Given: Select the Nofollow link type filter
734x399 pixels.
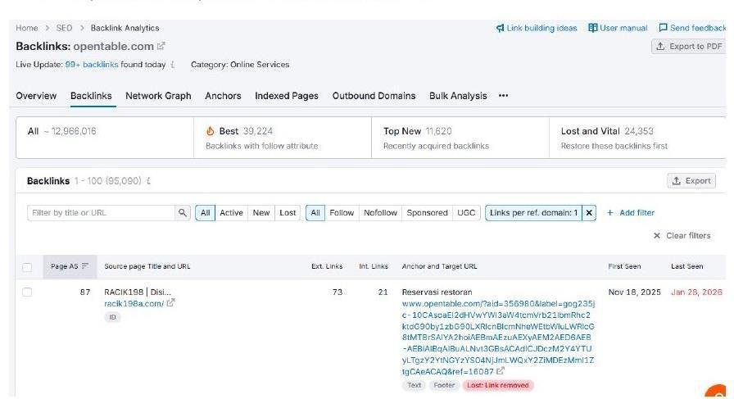Looking at the screenshot, I should [x=380, y=213].
